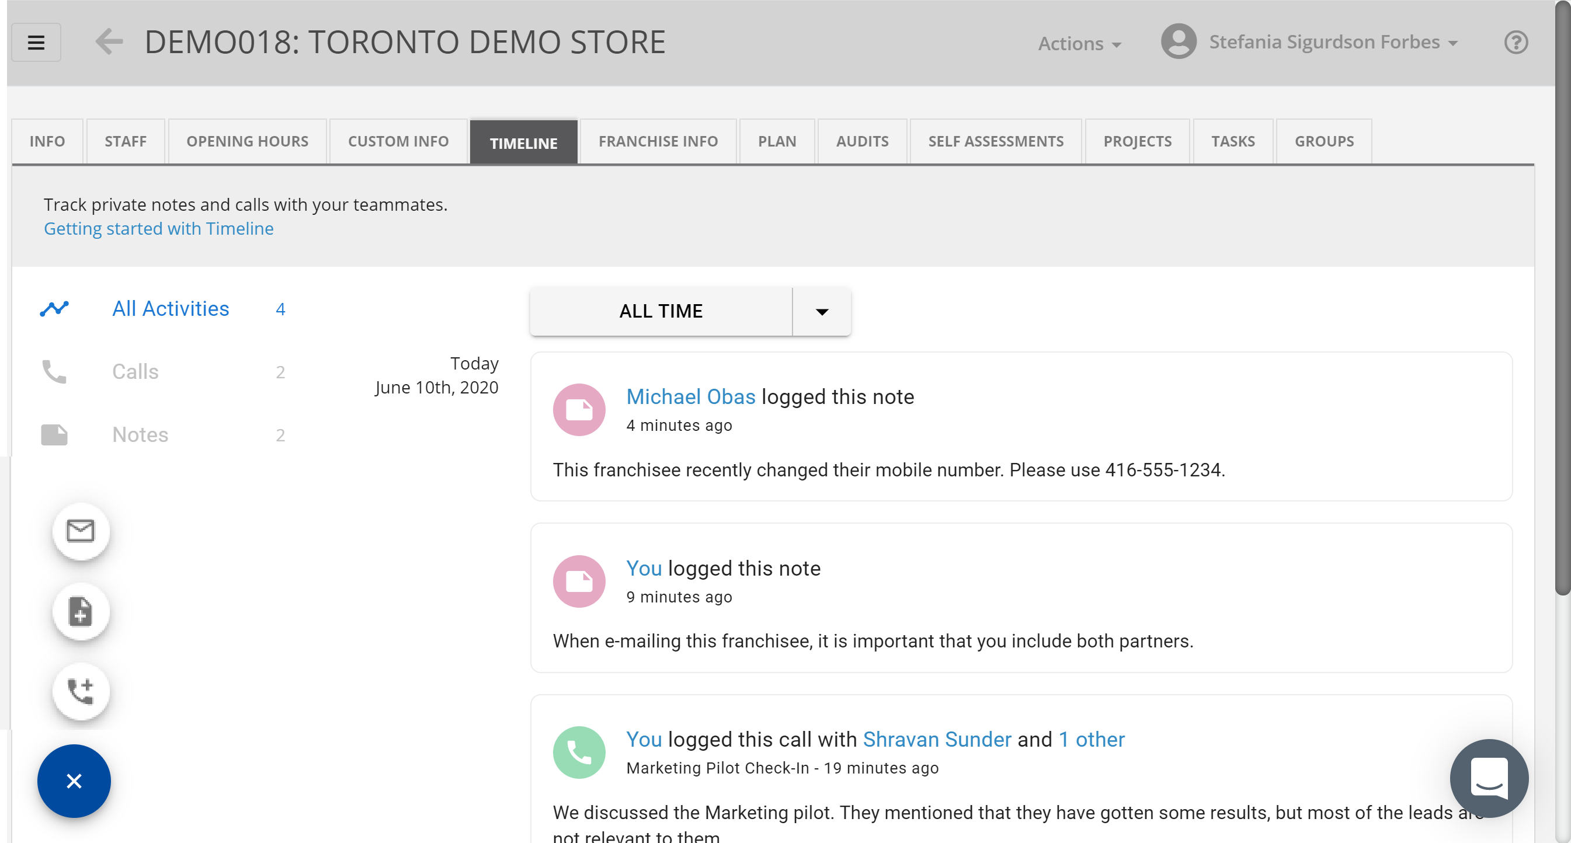Viewport: 1571px width, 843px height.
Task: Click the back arrow icon
Action: click(x=109, y=42)
